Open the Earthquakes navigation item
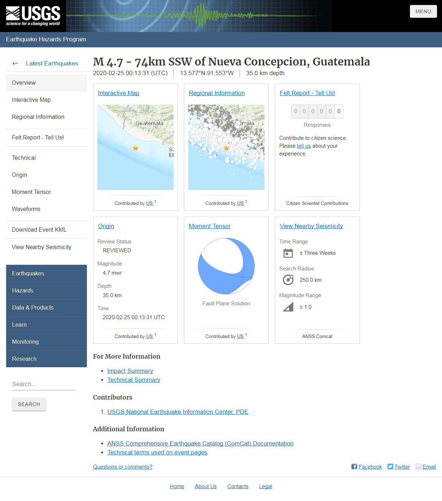The width and height of the screenshot is (442, 501). pyautogui.click(x=46, y=273)
